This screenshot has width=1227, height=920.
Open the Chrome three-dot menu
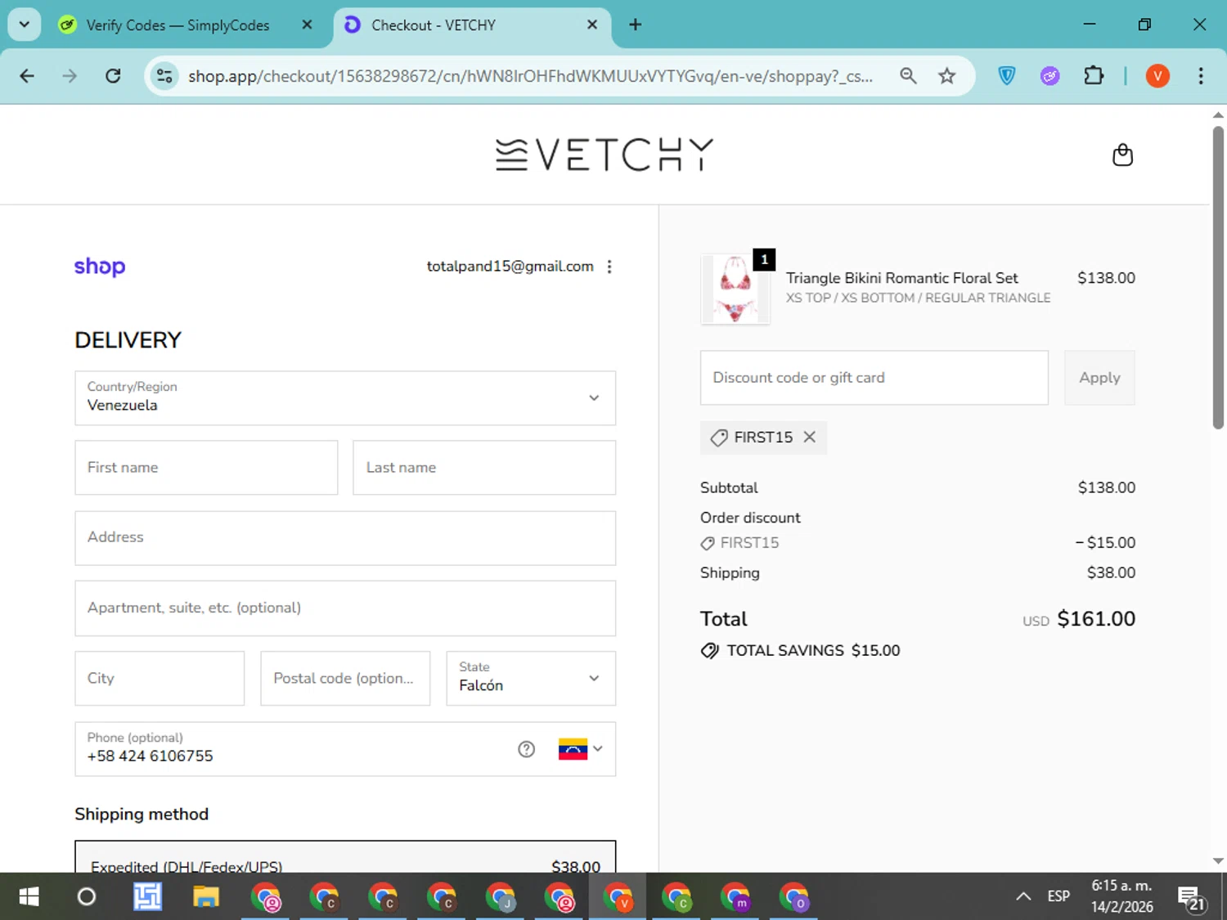(1201, 76)
